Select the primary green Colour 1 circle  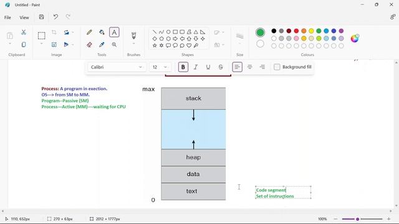(260, 32)
